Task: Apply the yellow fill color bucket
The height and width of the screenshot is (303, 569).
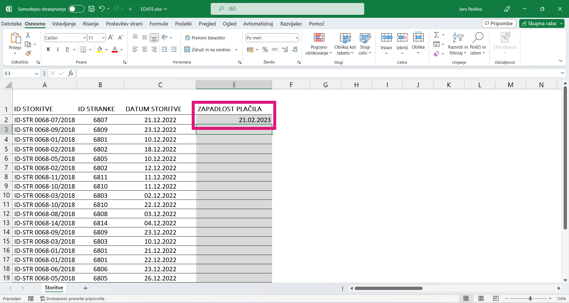Action: point(100,50)
